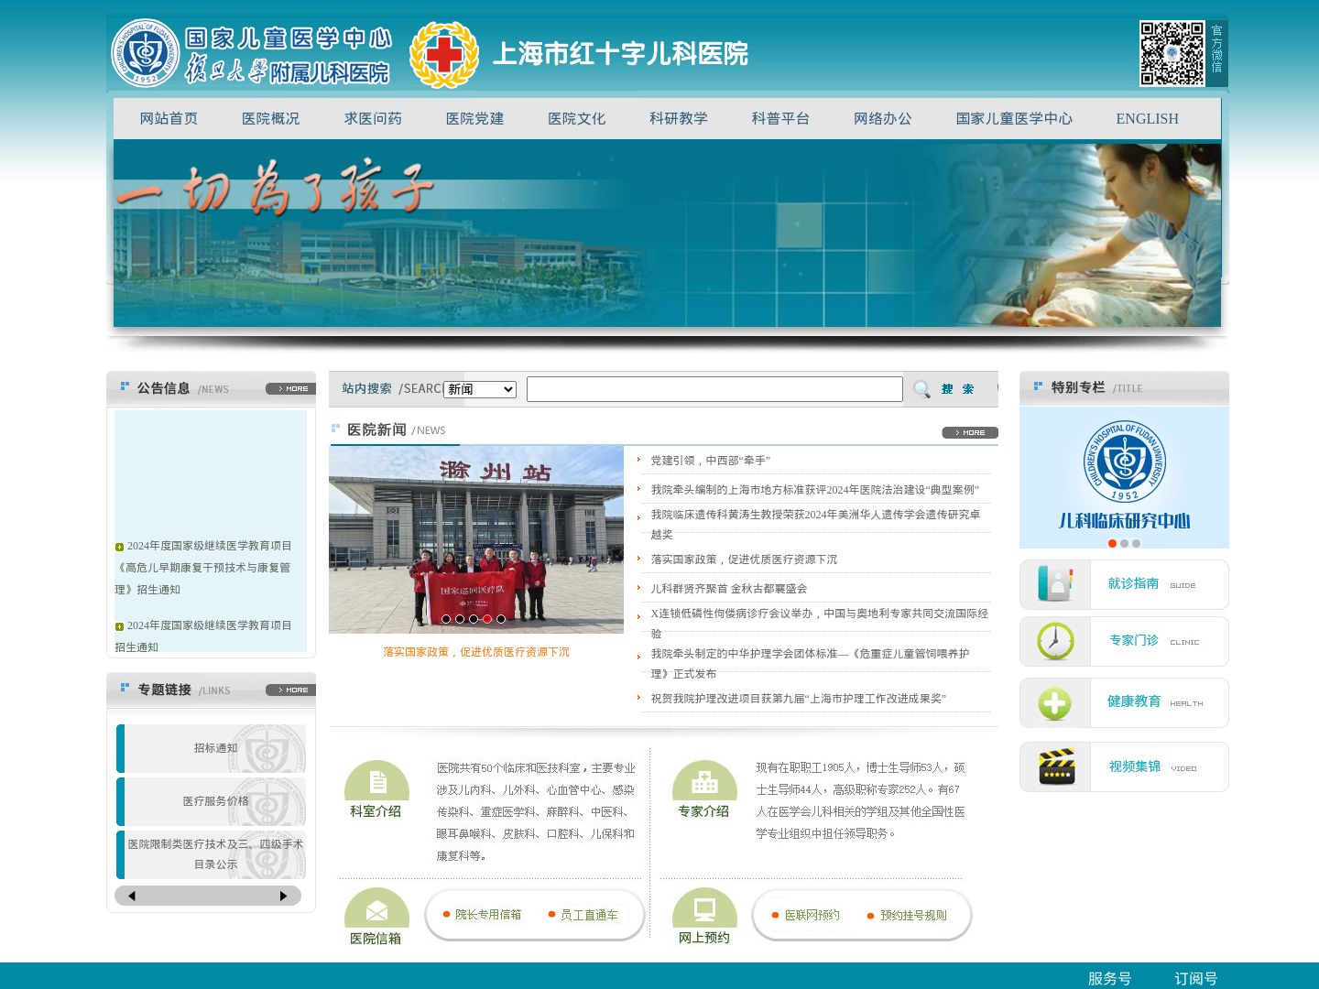Image resolution: width=1319 pixels, height=989 pixels.
Task: Open 员工直通车 link
Action: 589,915
